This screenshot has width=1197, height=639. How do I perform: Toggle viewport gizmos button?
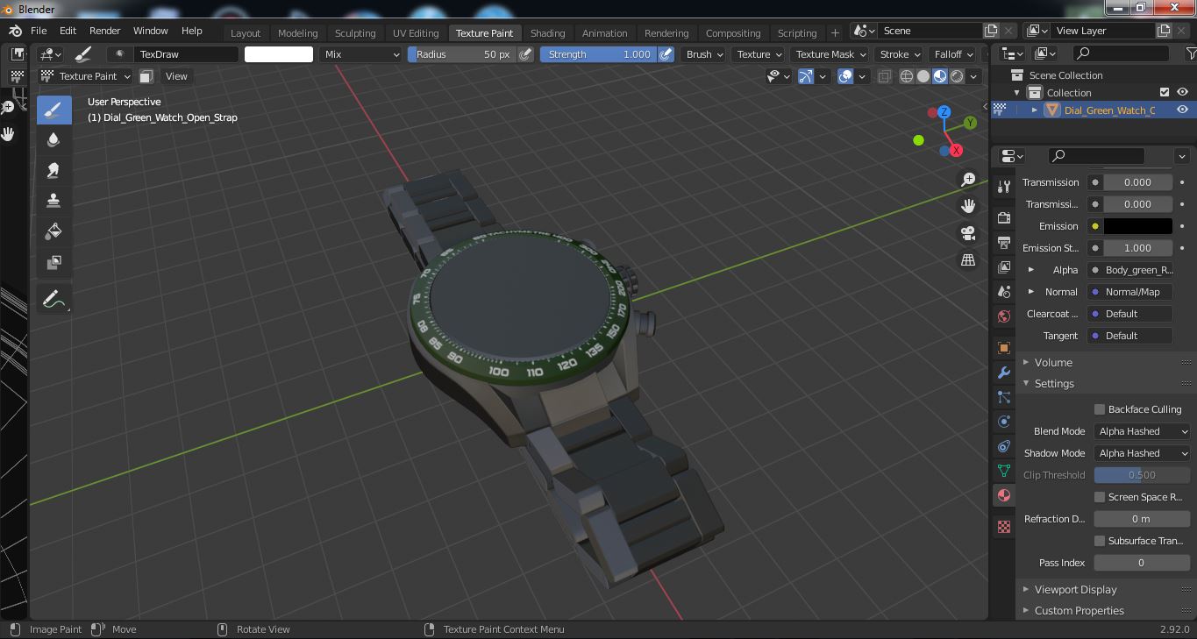(806, 76)
